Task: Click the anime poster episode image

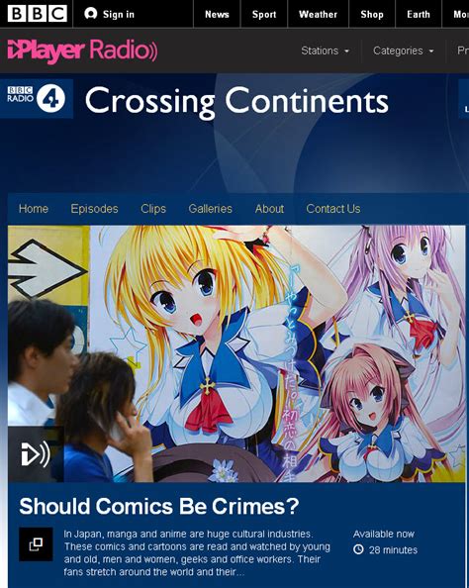Action: pos(236,353)
